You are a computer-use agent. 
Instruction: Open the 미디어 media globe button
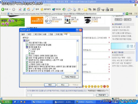pos(57,9)
